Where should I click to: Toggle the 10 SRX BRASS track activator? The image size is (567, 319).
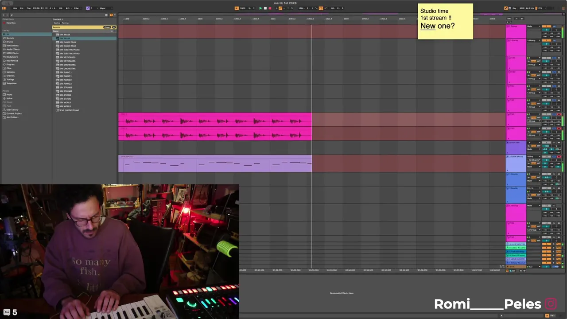click(547, 156)
